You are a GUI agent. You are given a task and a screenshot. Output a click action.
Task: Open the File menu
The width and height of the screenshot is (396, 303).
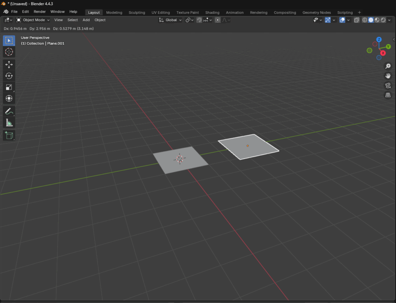(14, 12)
